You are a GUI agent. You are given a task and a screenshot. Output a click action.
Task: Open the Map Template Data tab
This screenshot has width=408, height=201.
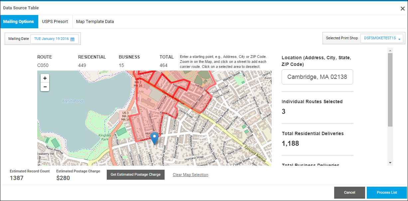(x=95, y=22)
